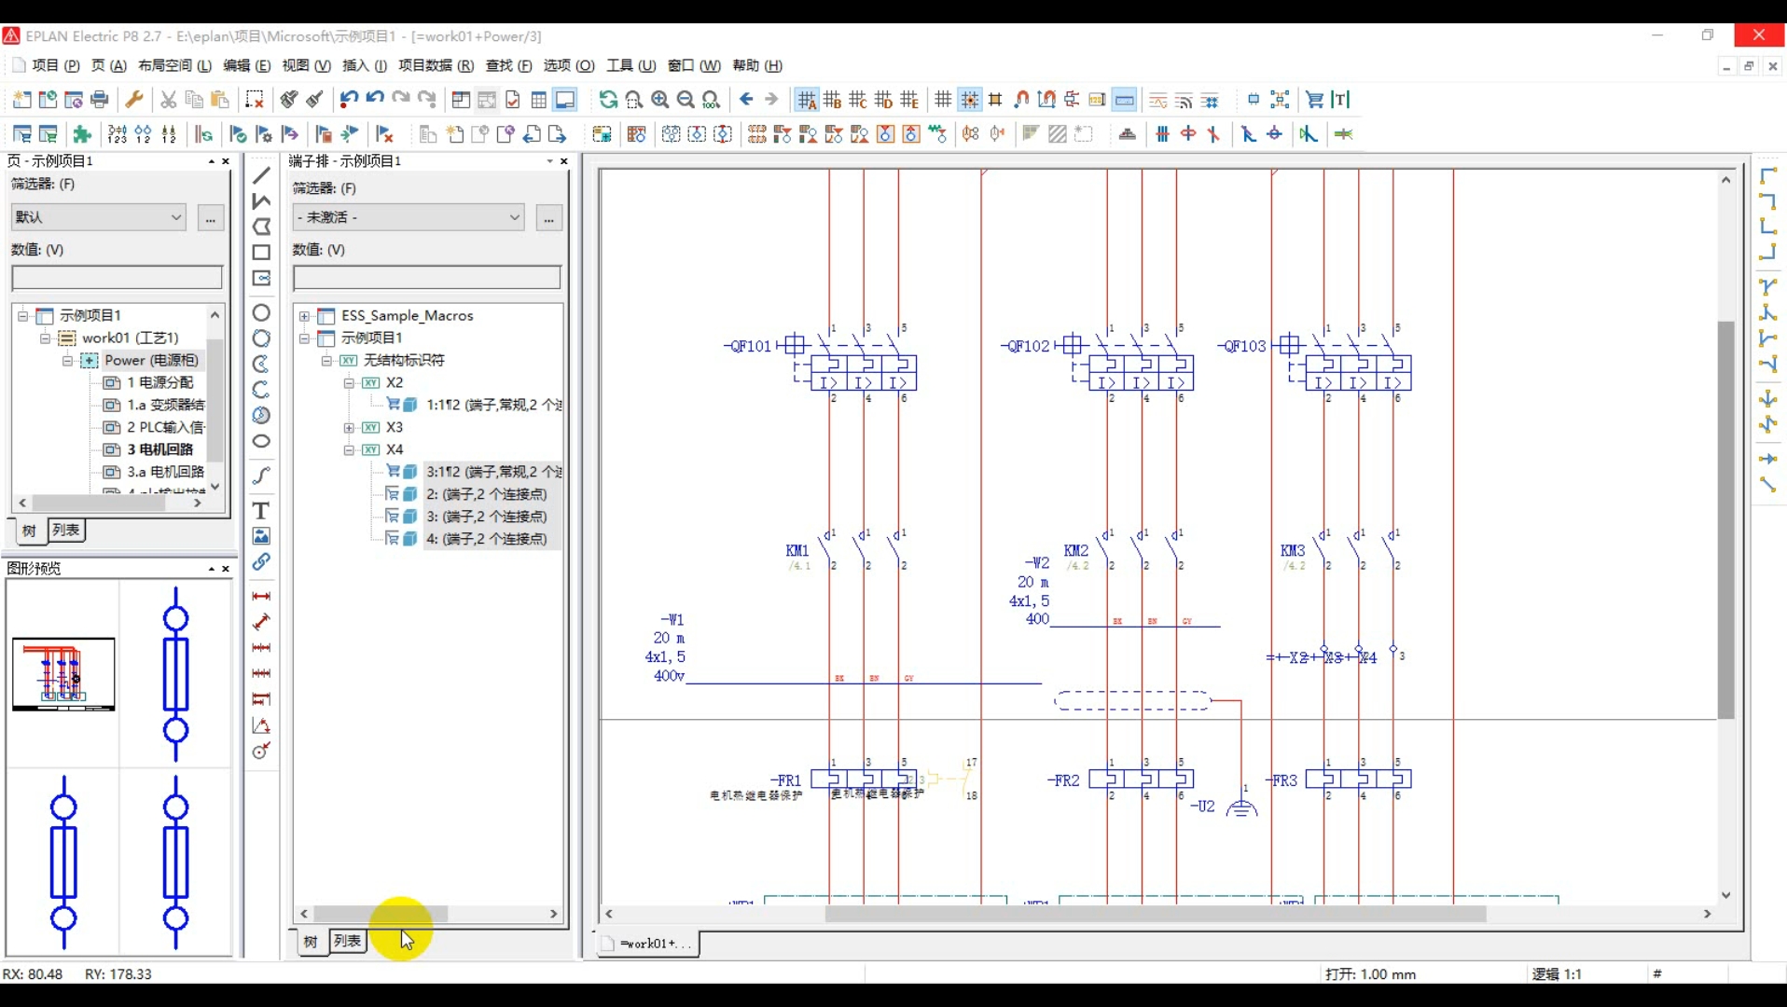Click the top-right angle connection symbol
Image resolution: width=1787 pixels, height=1007 pixels.
pos(1767,200)
